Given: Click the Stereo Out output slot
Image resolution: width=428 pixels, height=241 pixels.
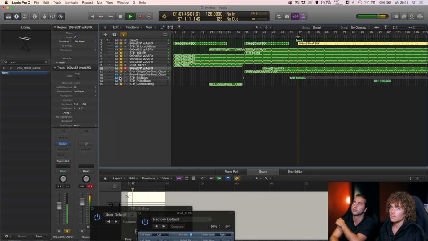Looking at the screenshot, I should pyautogui.click(x=63, y=161).
